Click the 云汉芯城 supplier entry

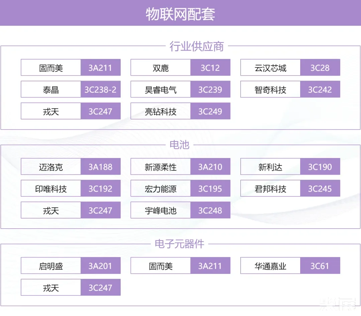pyautogui.click(x=270, y=67)
